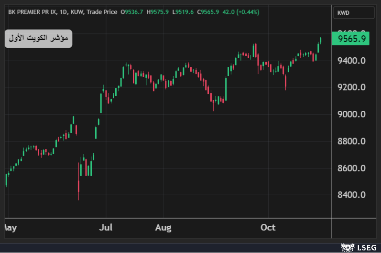The width and height of the screenshot is (381, 253).
Task: Select the Jul marker on time axis
Action: click(106, 228)
